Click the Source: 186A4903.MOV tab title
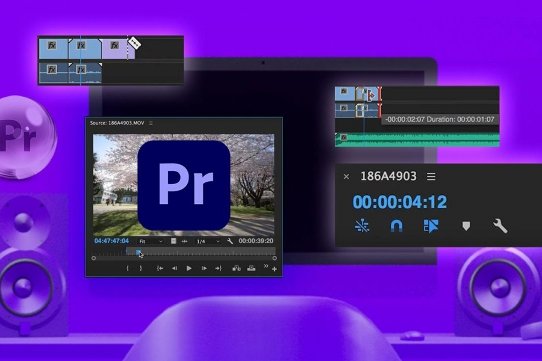 (x=117, y=123)
